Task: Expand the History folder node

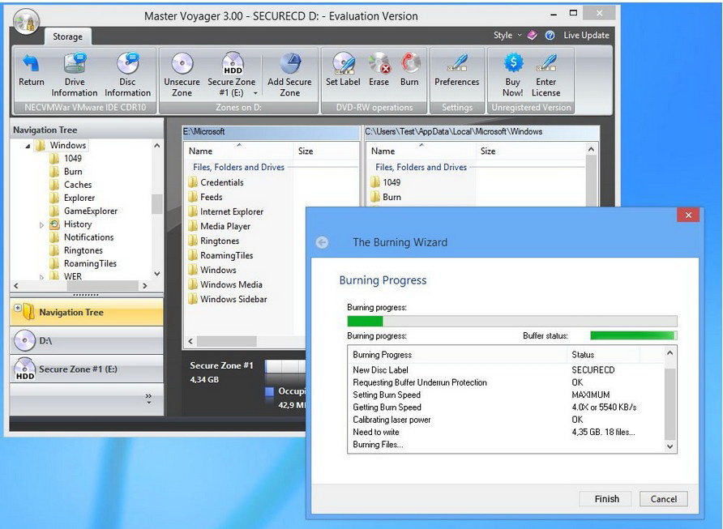Action: (x=42, y=225)
